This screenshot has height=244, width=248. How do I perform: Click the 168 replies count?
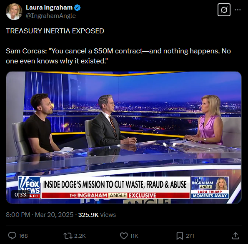pyautogui.click(x=23, y=236)
